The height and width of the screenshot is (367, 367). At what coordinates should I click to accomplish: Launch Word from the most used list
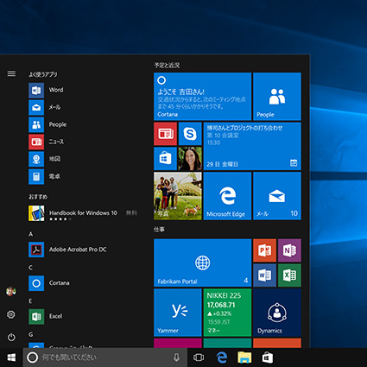46,90
